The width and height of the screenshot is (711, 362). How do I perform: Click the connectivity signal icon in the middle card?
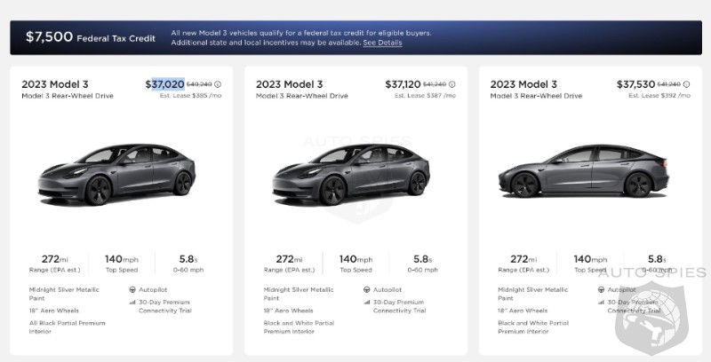367,302
